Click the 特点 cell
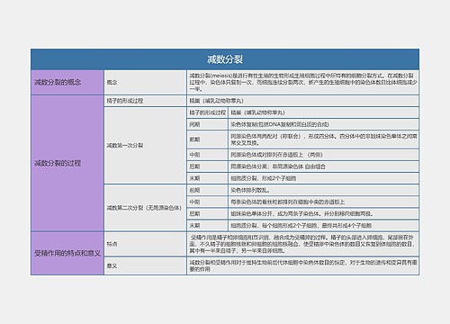450x324 pixels. click(x=145, y=244)
